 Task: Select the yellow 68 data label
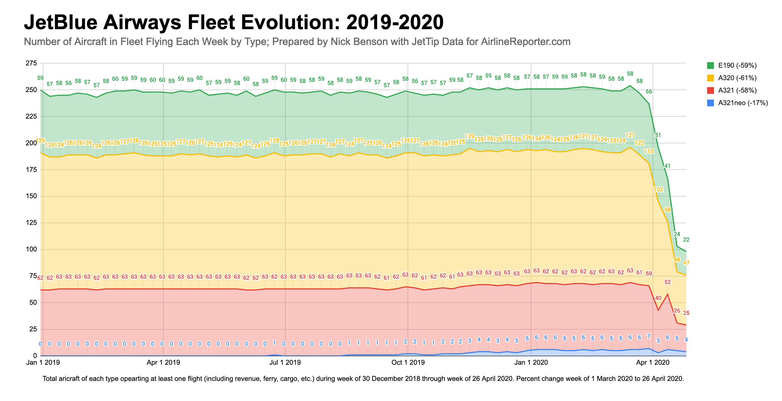click(668, 210)
